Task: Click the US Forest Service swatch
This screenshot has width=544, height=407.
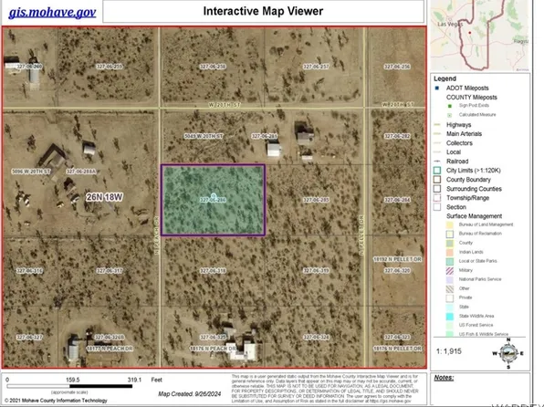Action: click(450, 326)
